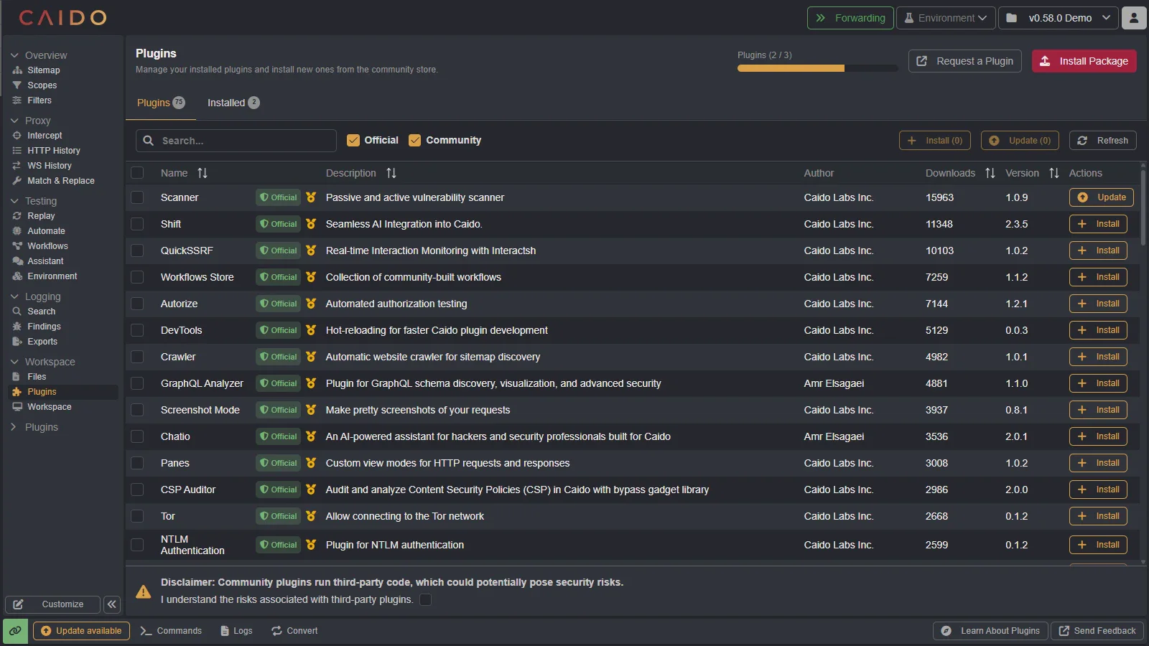Open the Replay tool
The image size is (1149, 646).
click(41, 216)
